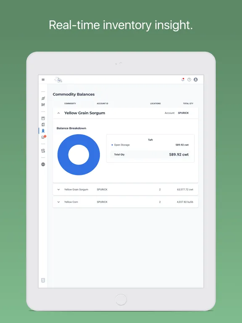Click the SPURICK account label in header
Viewport: 242px width, 323px height.
(183, 113)
